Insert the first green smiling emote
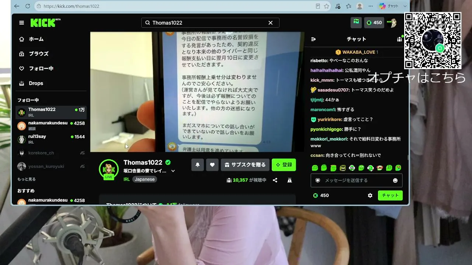The height and width of the screenshot is (265, 472). (315, 168)
